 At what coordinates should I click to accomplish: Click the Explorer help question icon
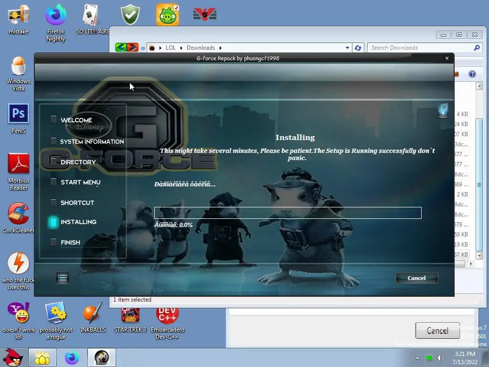coord(472,74)
